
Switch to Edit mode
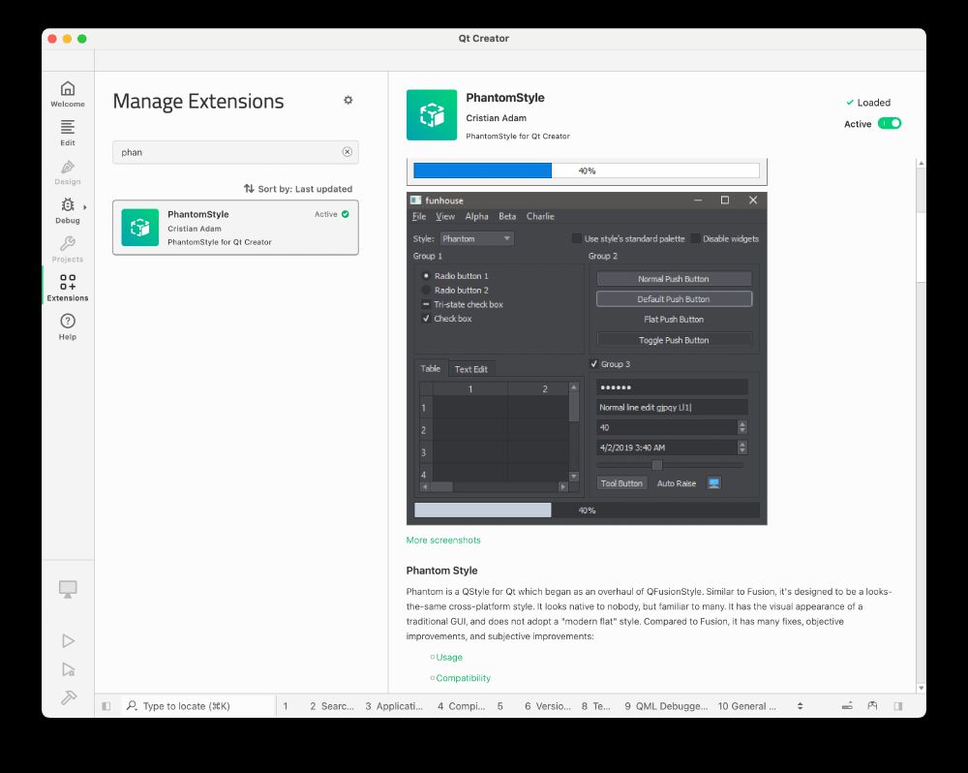coord(68,133)
